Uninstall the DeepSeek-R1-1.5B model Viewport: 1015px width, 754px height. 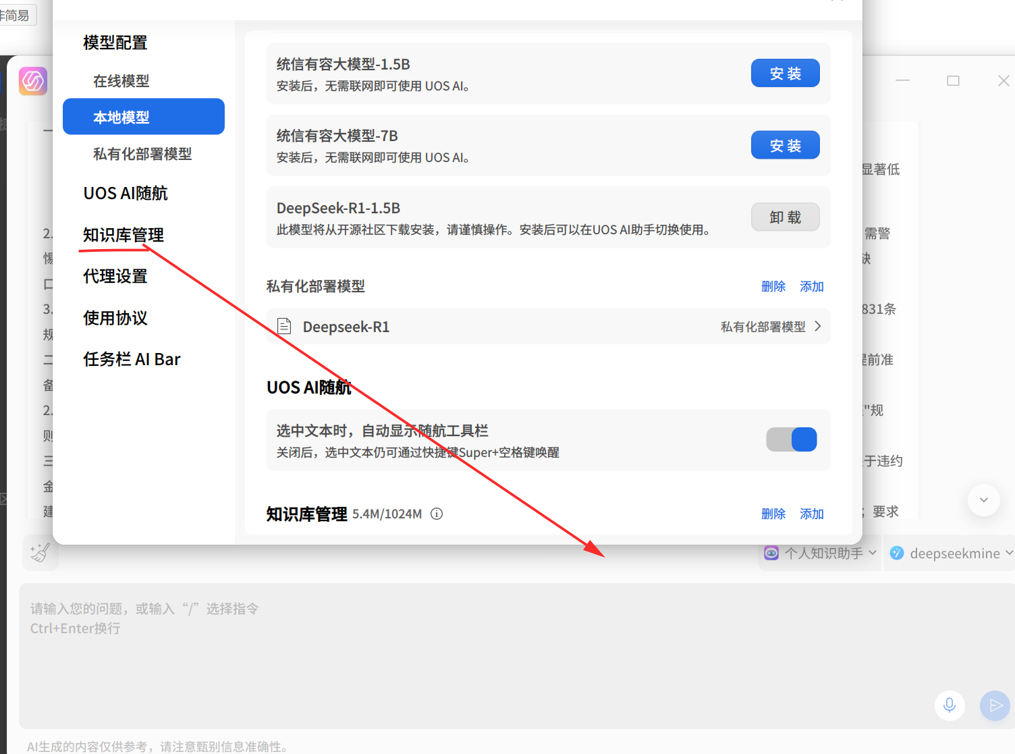click(x=786, y=217)
